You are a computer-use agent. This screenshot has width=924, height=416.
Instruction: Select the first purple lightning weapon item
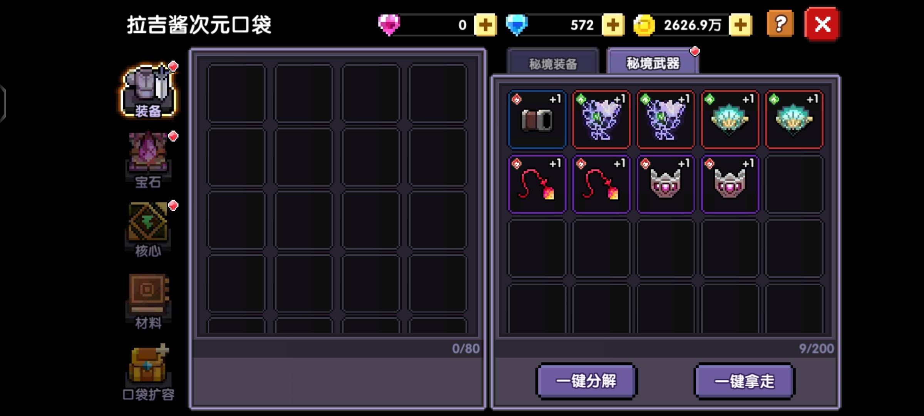click(601, 119)
